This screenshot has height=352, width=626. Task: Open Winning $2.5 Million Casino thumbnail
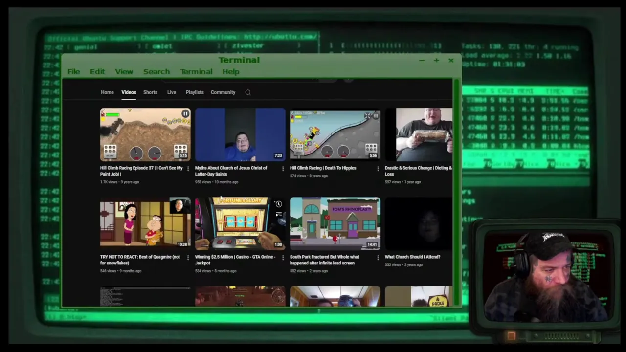tap(240, 223)
